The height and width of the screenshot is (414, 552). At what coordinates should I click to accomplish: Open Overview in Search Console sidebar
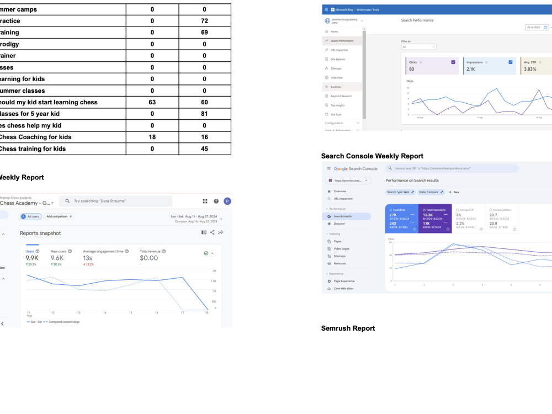339,192
